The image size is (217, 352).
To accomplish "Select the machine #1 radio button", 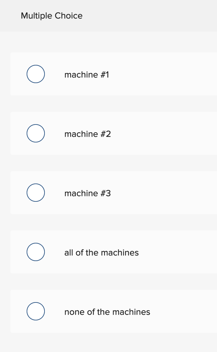I will click(35, 74).
